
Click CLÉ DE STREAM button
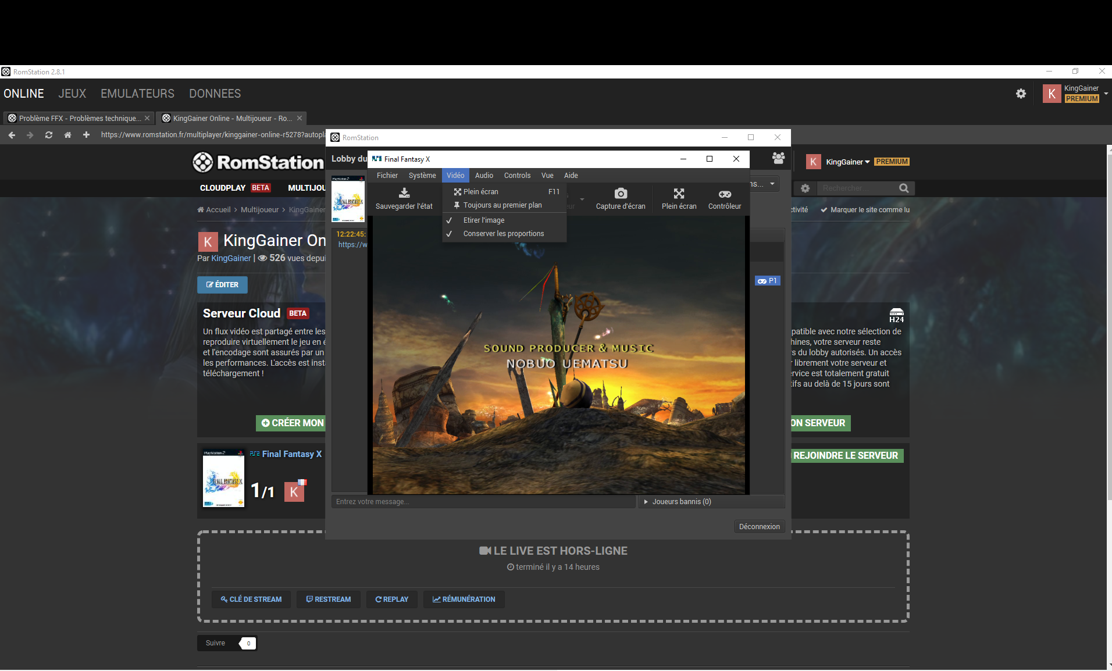click(251, 599)
